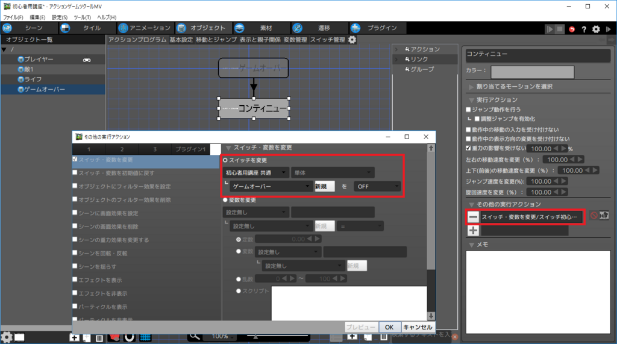Open 初心者用講座 共通 dropdown
The width and height of the screenshot is (617, 344).
tap(255, 173)
